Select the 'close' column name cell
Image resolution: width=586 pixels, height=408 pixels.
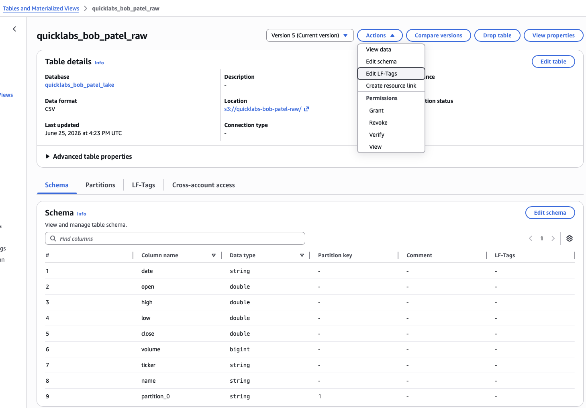click(148, 334)
